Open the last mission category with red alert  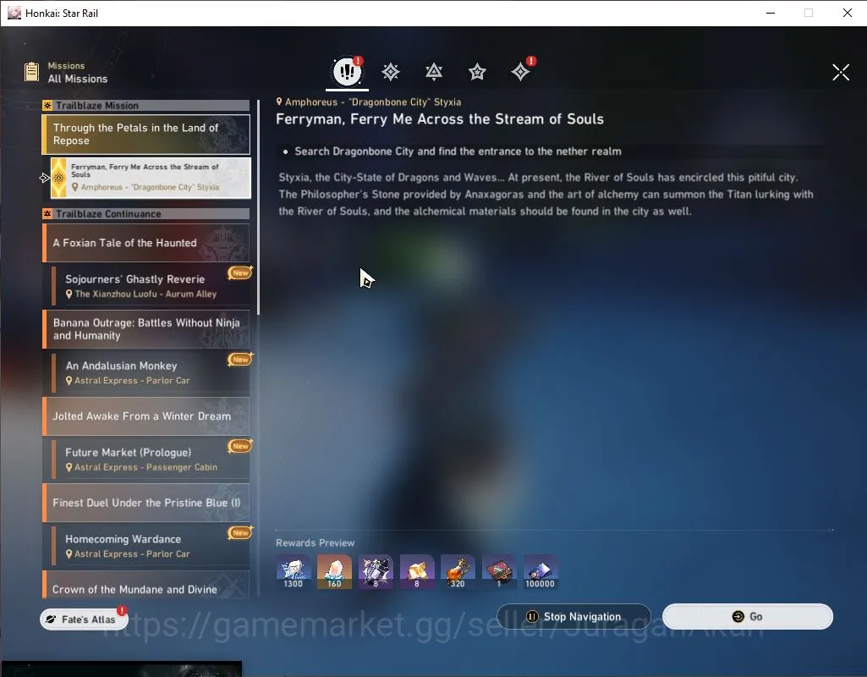[521, 71]
